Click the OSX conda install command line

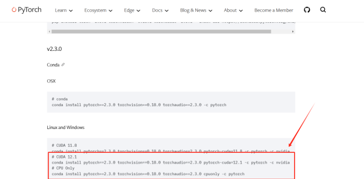(x=139, y=105)
